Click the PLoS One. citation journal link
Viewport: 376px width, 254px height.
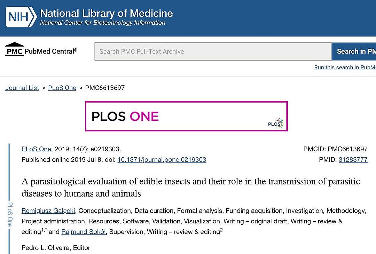[x=37, y=149]
